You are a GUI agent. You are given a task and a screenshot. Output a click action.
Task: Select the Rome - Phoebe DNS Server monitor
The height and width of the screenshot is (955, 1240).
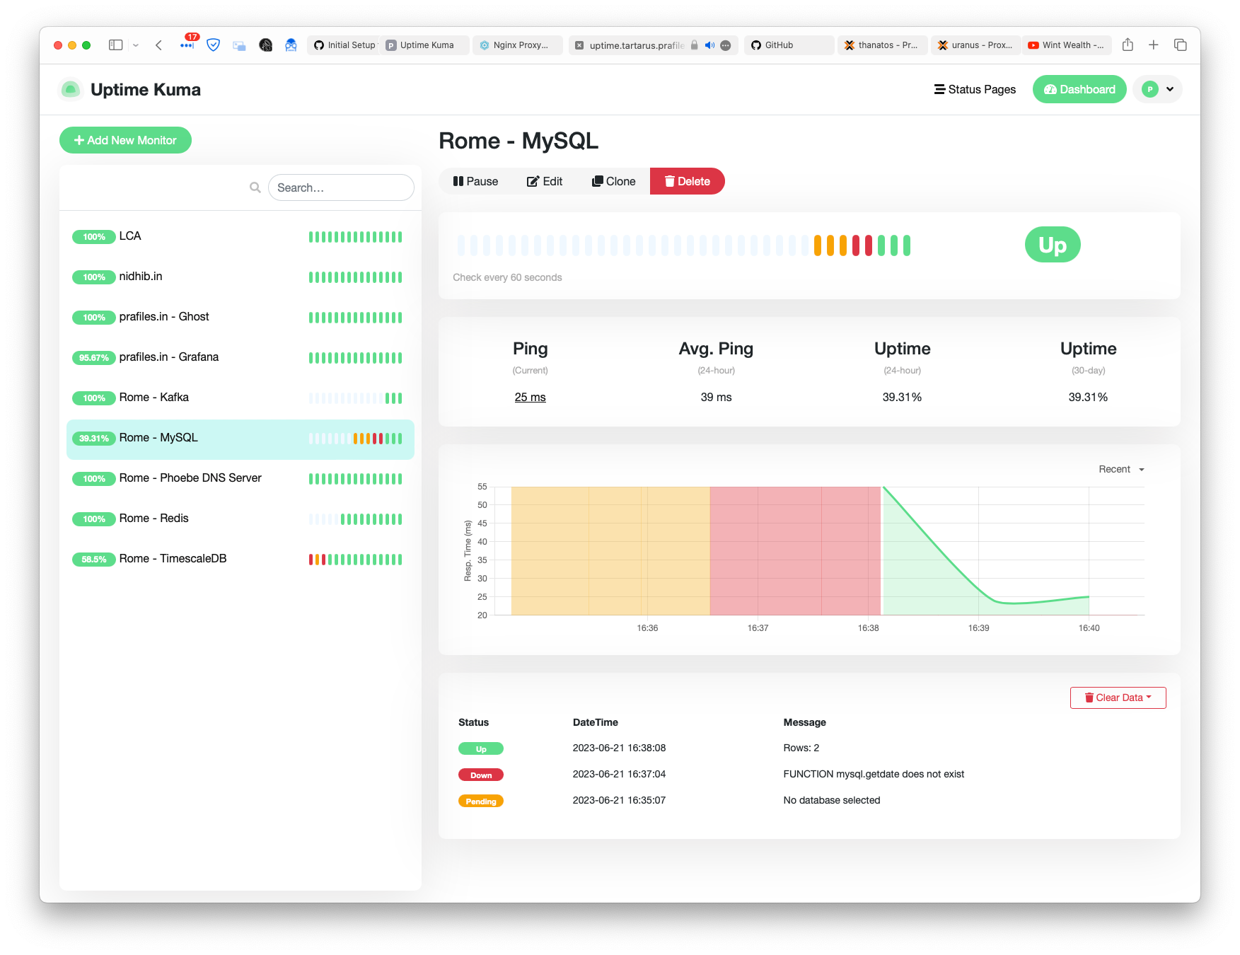pos(241,478)
